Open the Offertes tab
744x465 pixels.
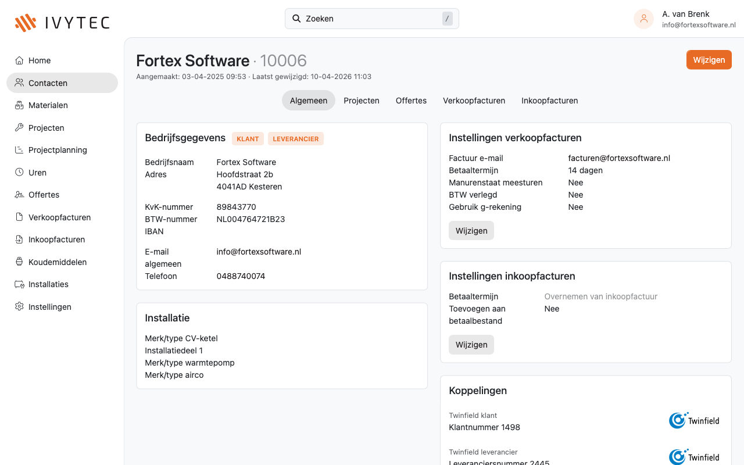411,100
